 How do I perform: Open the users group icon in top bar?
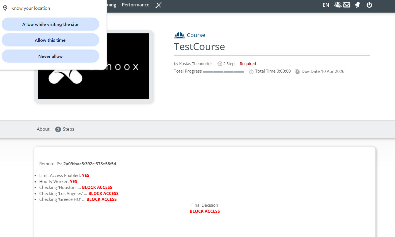338,5
